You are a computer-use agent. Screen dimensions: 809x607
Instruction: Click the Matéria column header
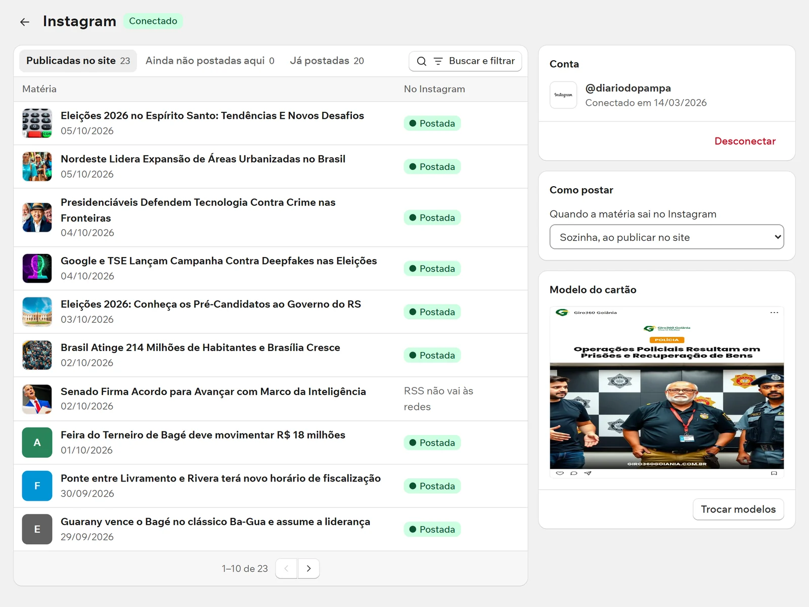pyautogui.click(x=39, y=89)
